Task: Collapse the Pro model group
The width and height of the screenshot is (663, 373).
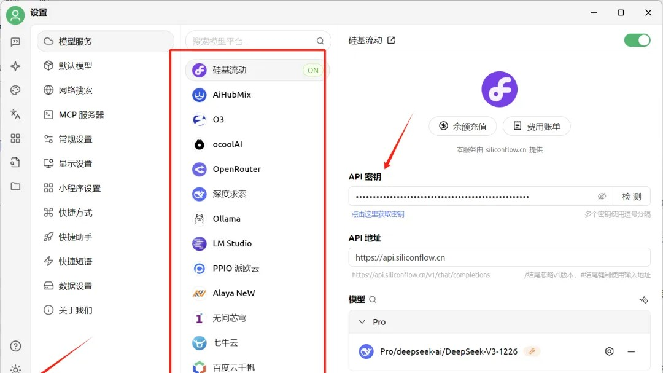Action: click(362, 322)
